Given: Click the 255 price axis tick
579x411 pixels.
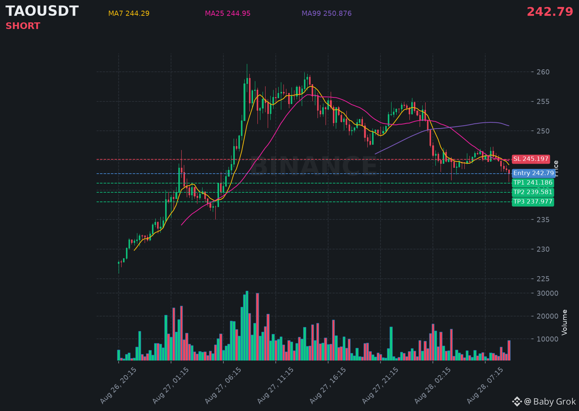Looking at the screenshot, I should pyautogui.click(x=543, y=101).
